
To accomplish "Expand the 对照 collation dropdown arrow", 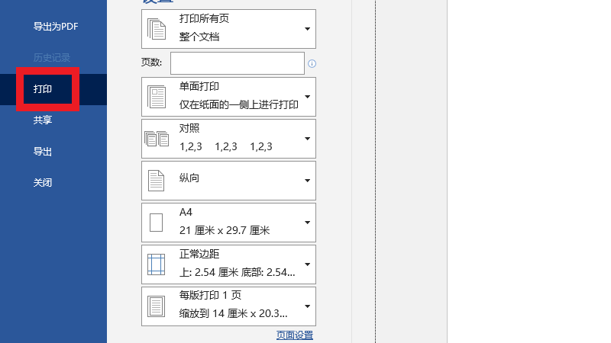I will (x=307, y=139).
